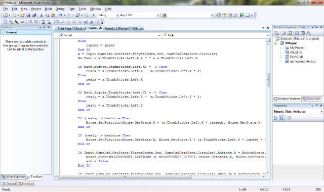This screenshot has width=324, height=192.
Task: Open the active files list dropdown arrow beside tabs
Action: (x=263, y=28)
